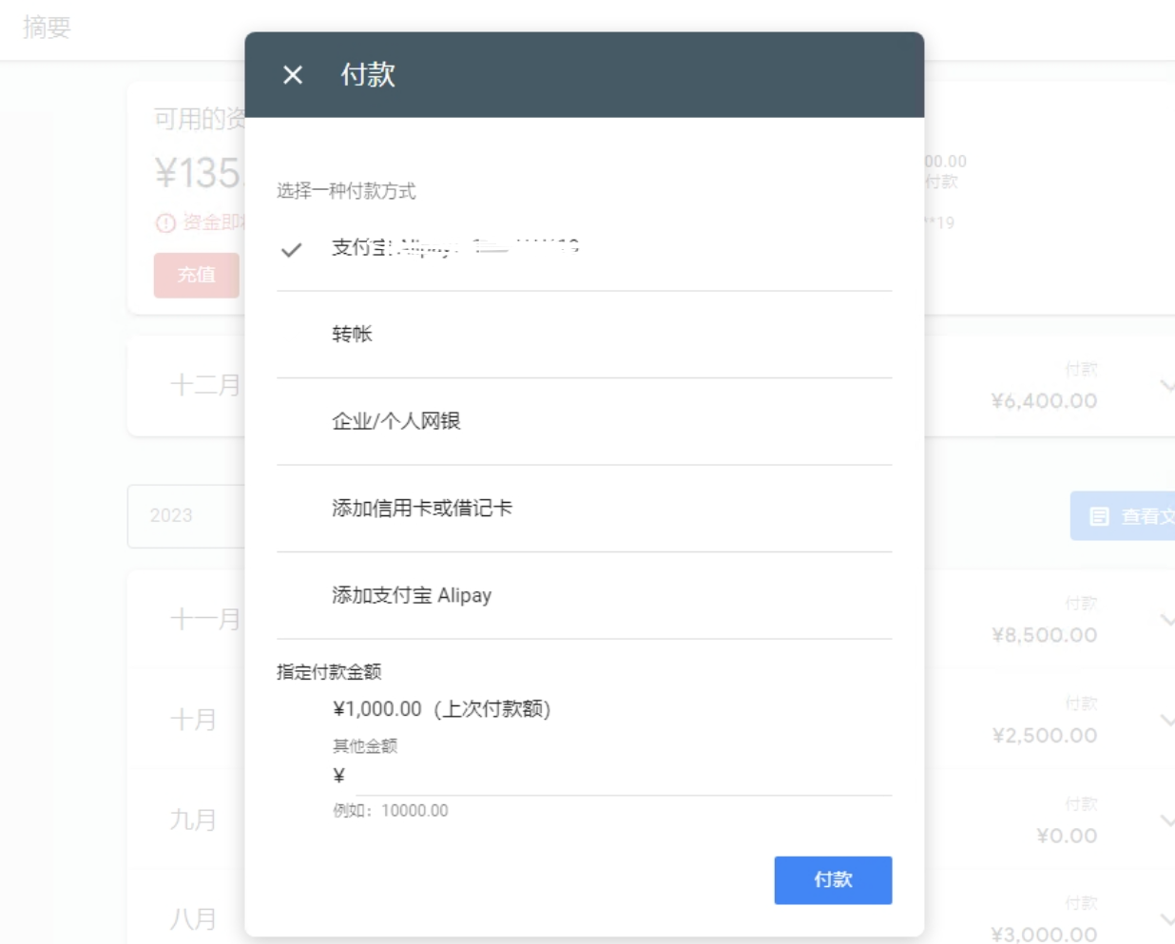Submit with the blue 付款 button
The height and width of the screenshot is (944, 1175).
833,880
